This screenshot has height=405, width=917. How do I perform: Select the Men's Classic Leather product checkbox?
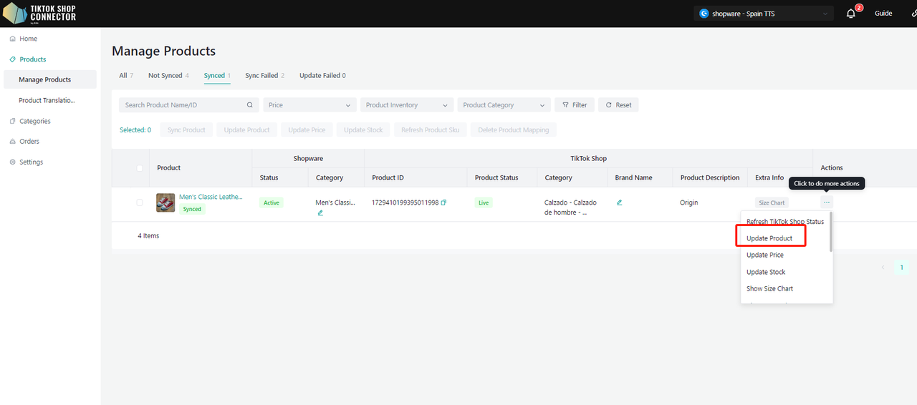pos(140,202)
